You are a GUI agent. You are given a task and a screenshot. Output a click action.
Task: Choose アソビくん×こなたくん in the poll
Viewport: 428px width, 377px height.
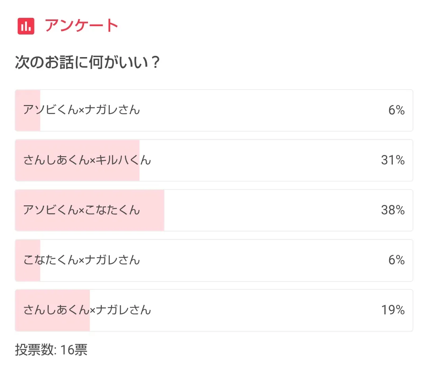(82, 210)
